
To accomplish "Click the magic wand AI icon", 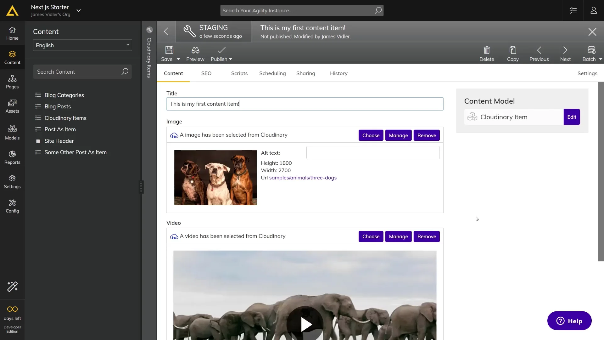I will [x=12, y=287].
